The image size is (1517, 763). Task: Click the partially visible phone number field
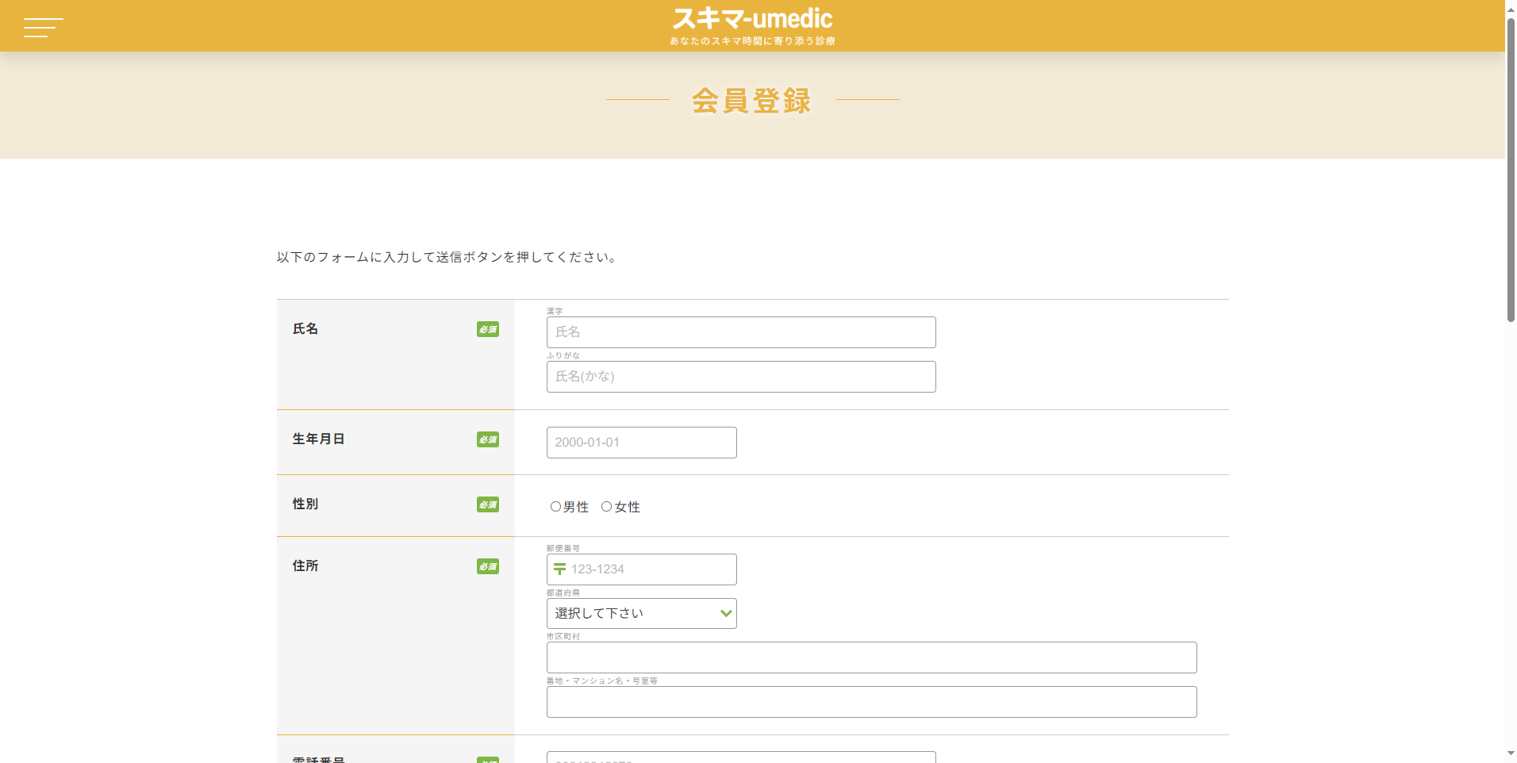(x=740, y=757)
